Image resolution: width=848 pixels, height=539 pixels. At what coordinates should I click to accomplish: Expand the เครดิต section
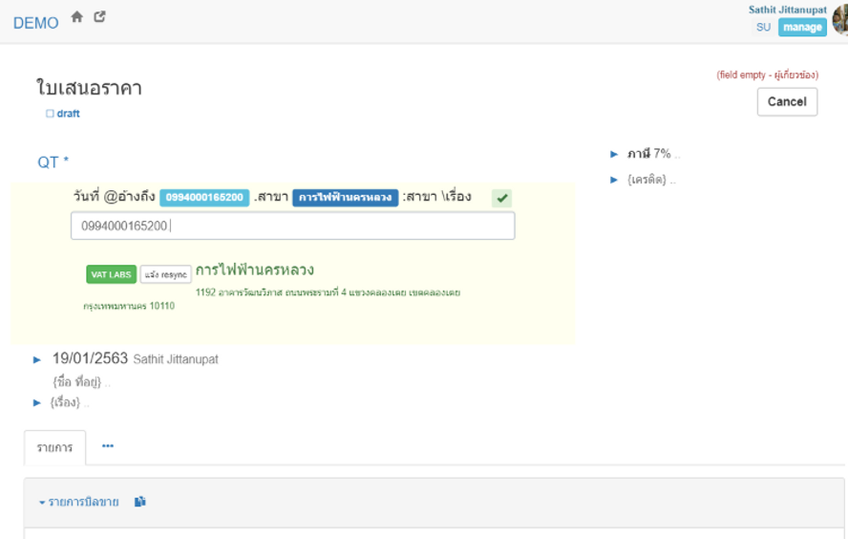tap(615, 180)
